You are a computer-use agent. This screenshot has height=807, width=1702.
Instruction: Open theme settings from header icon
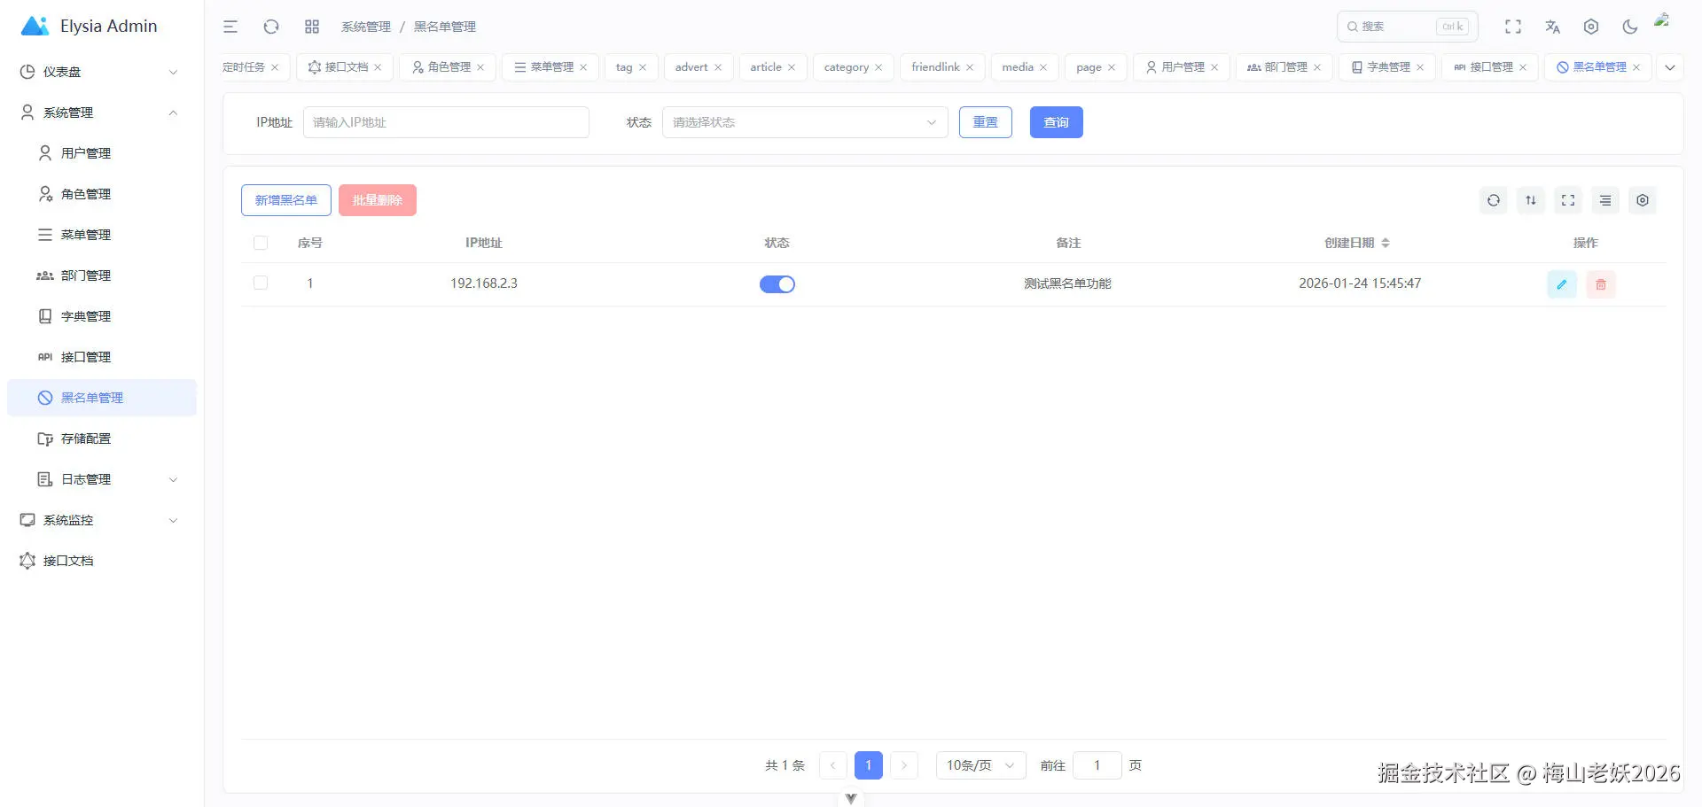coord(1591,27)
